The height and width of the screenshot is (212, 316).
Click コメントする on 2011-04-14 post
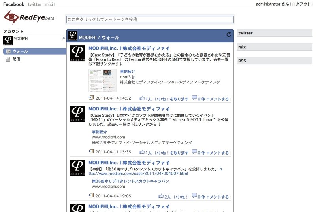pyautogui.click(x=217, y=99)
